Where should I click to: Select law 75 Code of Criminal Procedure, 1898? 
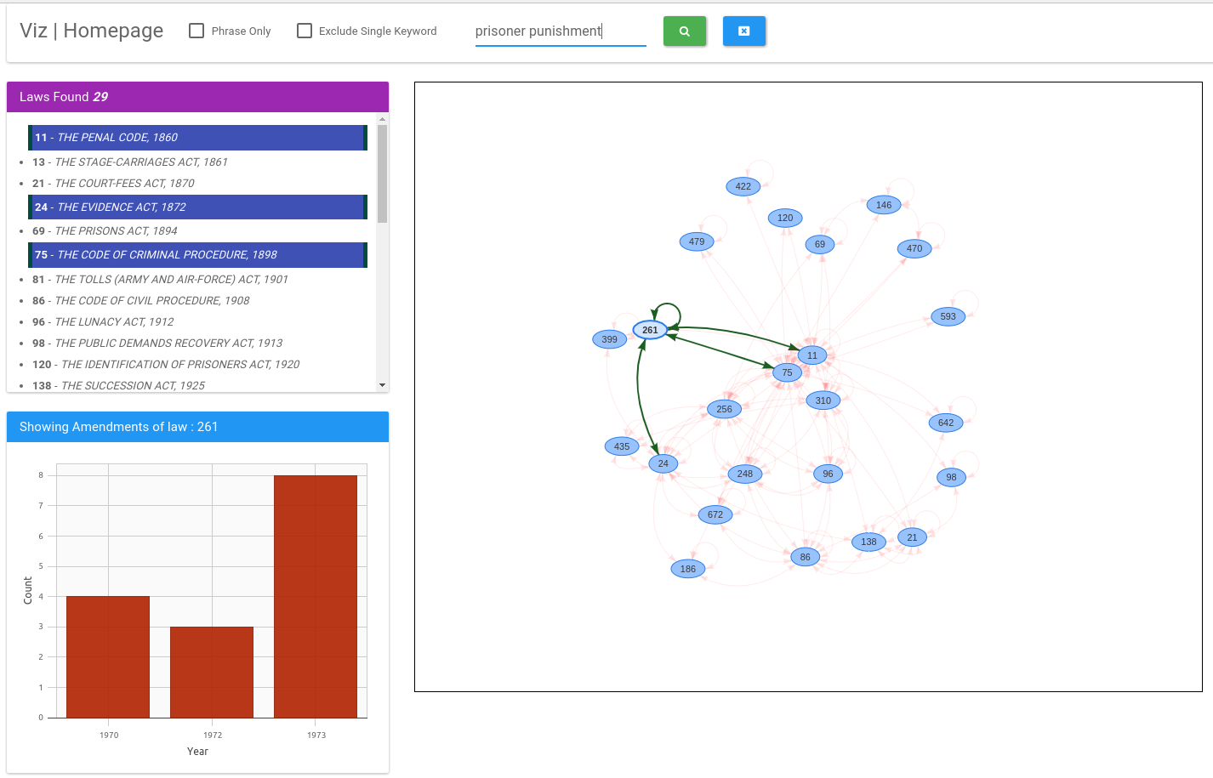click(x=197, y=255)
